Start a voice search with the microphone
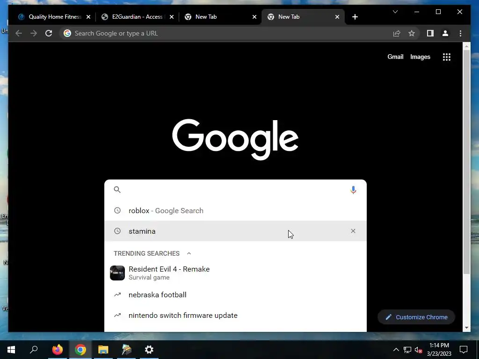The height and width of the screenshot is (359, 479). (353, 190)
